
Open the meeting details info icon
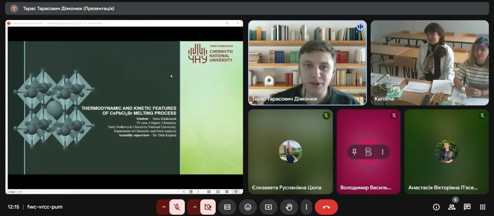click(x=436, y=207)
